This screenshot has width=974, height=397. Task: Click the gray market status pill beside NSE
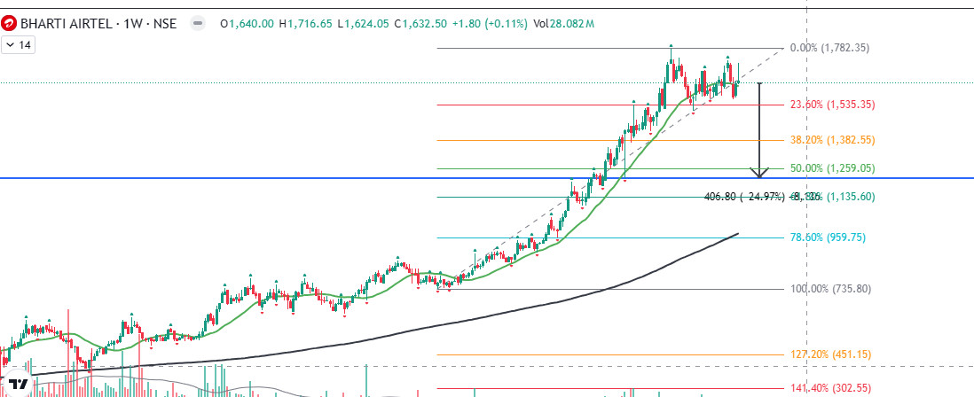pos(198,24)
